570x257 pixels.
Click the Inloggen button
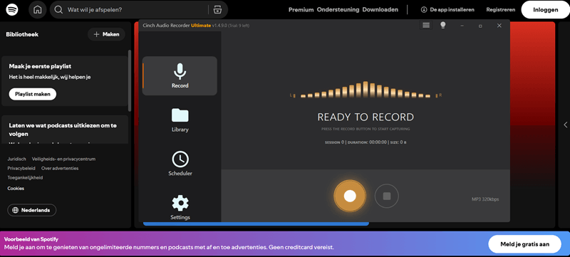(545, 10)
